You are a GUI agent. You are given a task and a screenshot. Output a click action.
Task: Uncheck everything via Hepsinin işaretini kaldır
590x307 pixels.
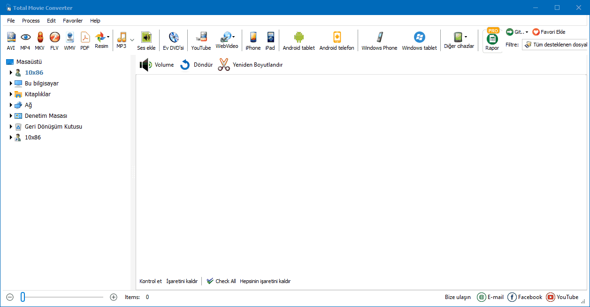click(265, 281)
